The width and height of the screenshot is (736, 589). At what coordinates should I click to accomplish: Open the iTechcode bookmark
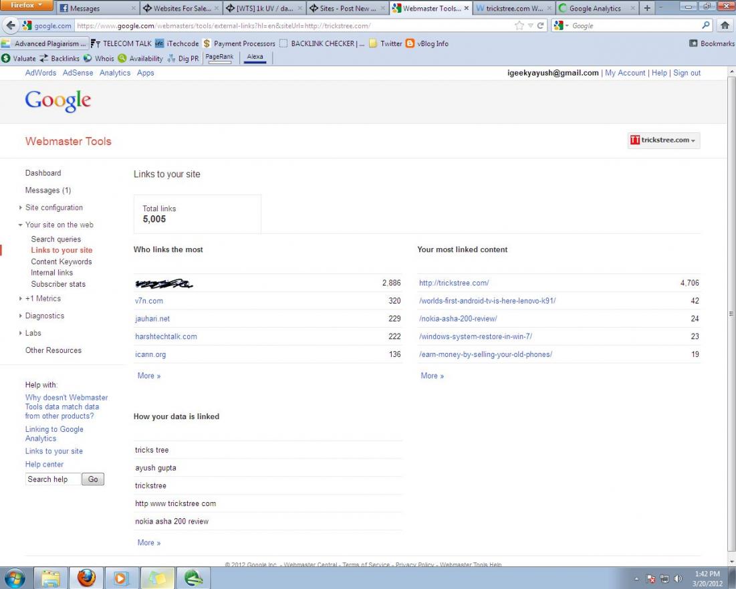(x=177, y=43)
